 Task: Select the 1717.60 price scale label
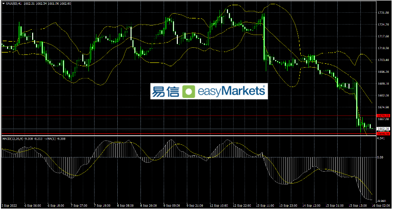click(x=383, y=36)
